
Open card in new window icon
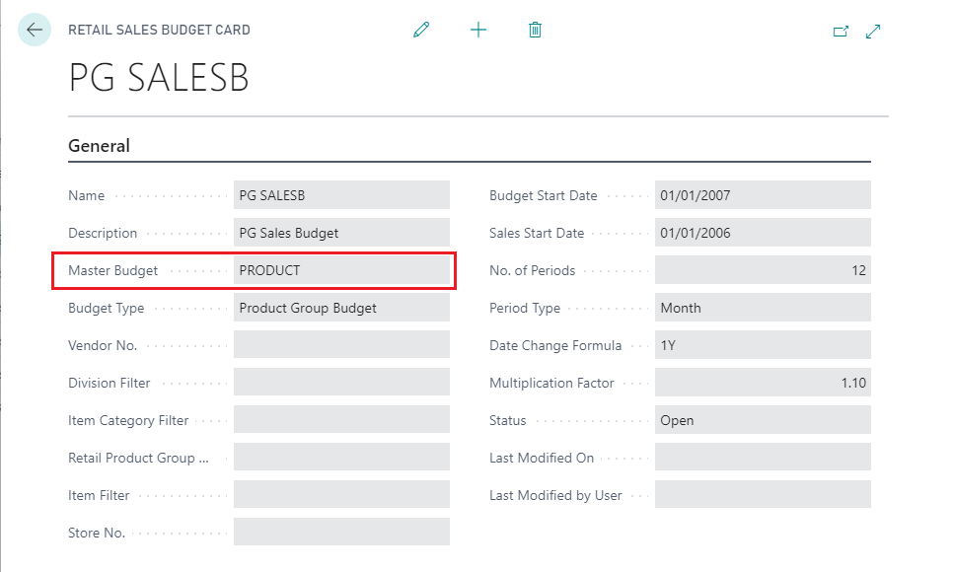point(841,32)
